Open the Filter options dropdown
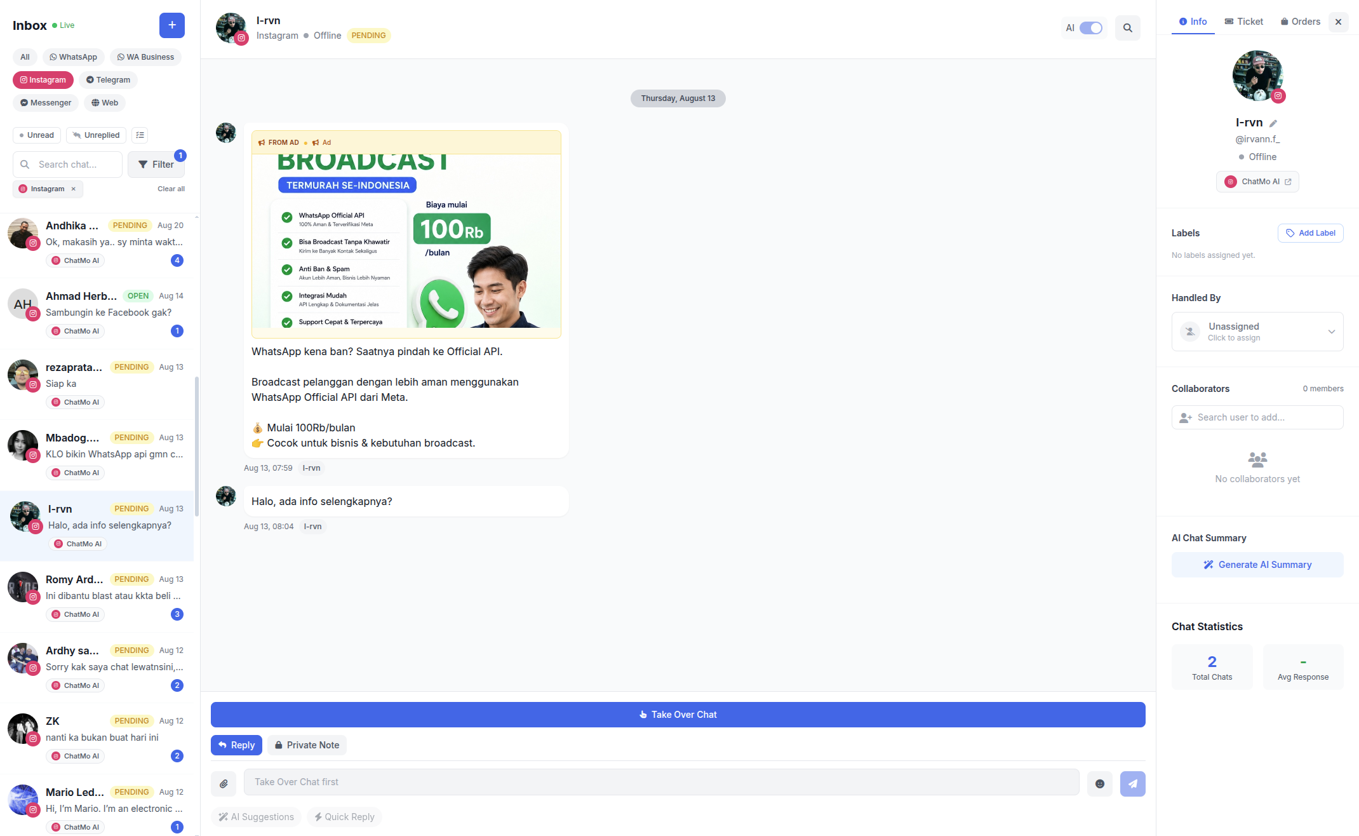This screenshot has width=1359, height=836. [156, 165]
